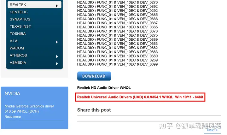Image resolution: width=227 pixels, height=135 pixels.
Task: Click the NVIDIA panel heading
Action: point(12,94)
